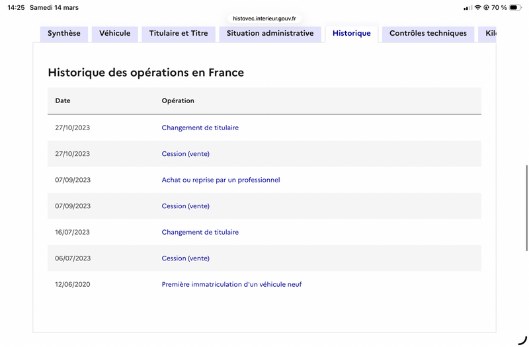
Task: Click Achat ou reprise par un professionnel
Action: tap(221, 180)
